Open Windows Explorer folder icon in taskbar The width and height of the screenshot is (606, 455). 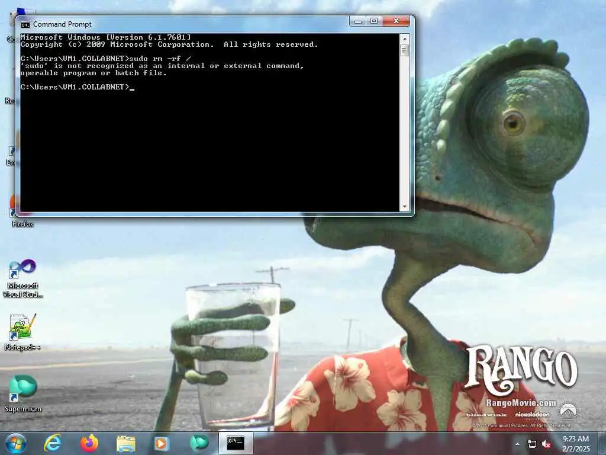126,444
